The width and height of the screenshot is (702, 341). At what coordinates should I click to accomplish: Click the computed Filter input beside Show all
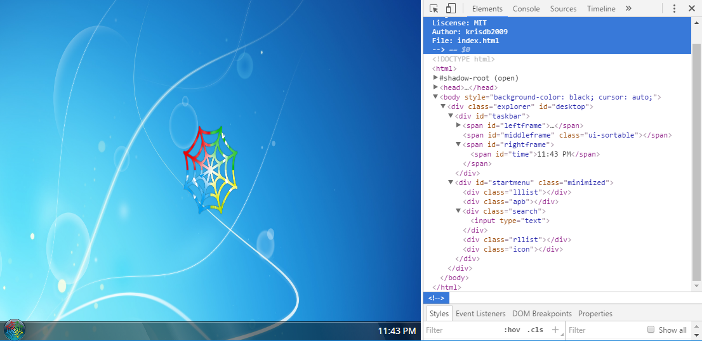[604, 330]
